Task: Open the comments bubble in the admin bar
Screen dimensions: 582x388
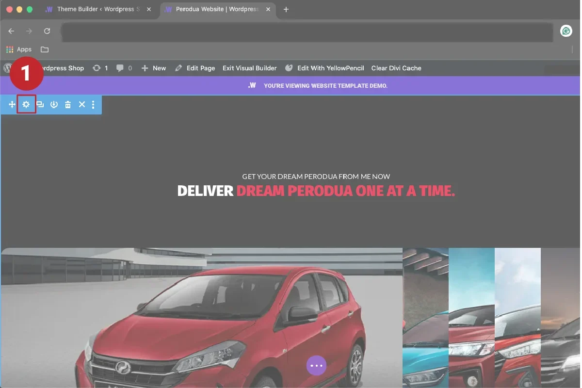Action: [x=120, y=68]
